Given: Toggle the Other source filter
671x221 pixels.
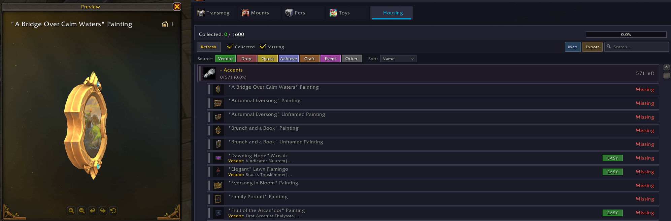Looking at the screenshot, I should (351, 59).
